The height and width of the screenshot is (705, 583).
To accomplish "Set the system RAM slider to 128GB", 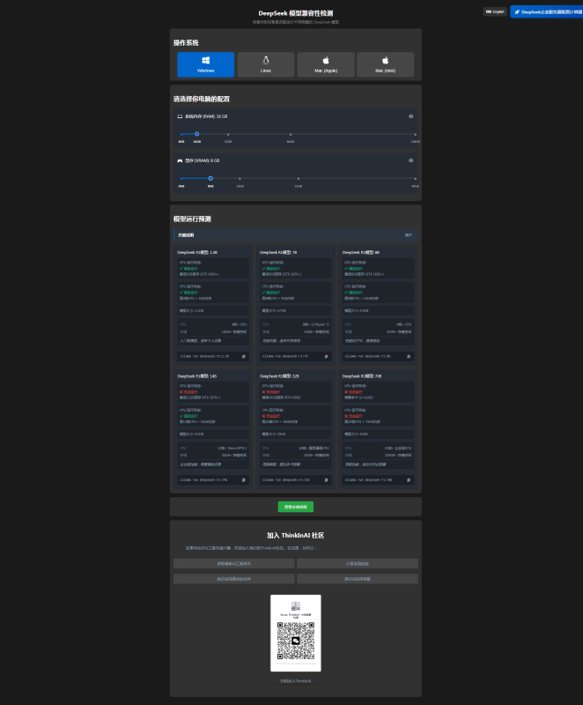I will click(416, 134).
